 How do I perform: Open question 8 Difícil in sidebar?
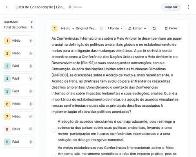pyautogui.click(x=18, y=129)
